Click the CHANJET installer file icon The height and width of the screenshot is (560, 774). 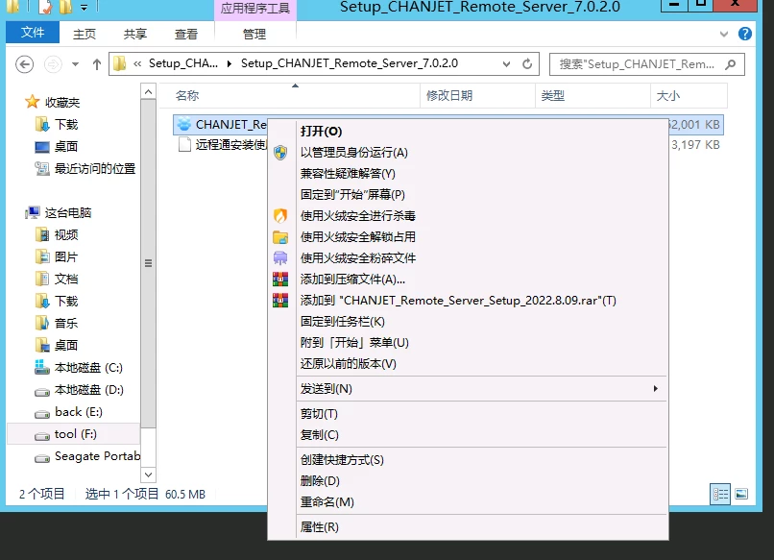coord(184,125)
